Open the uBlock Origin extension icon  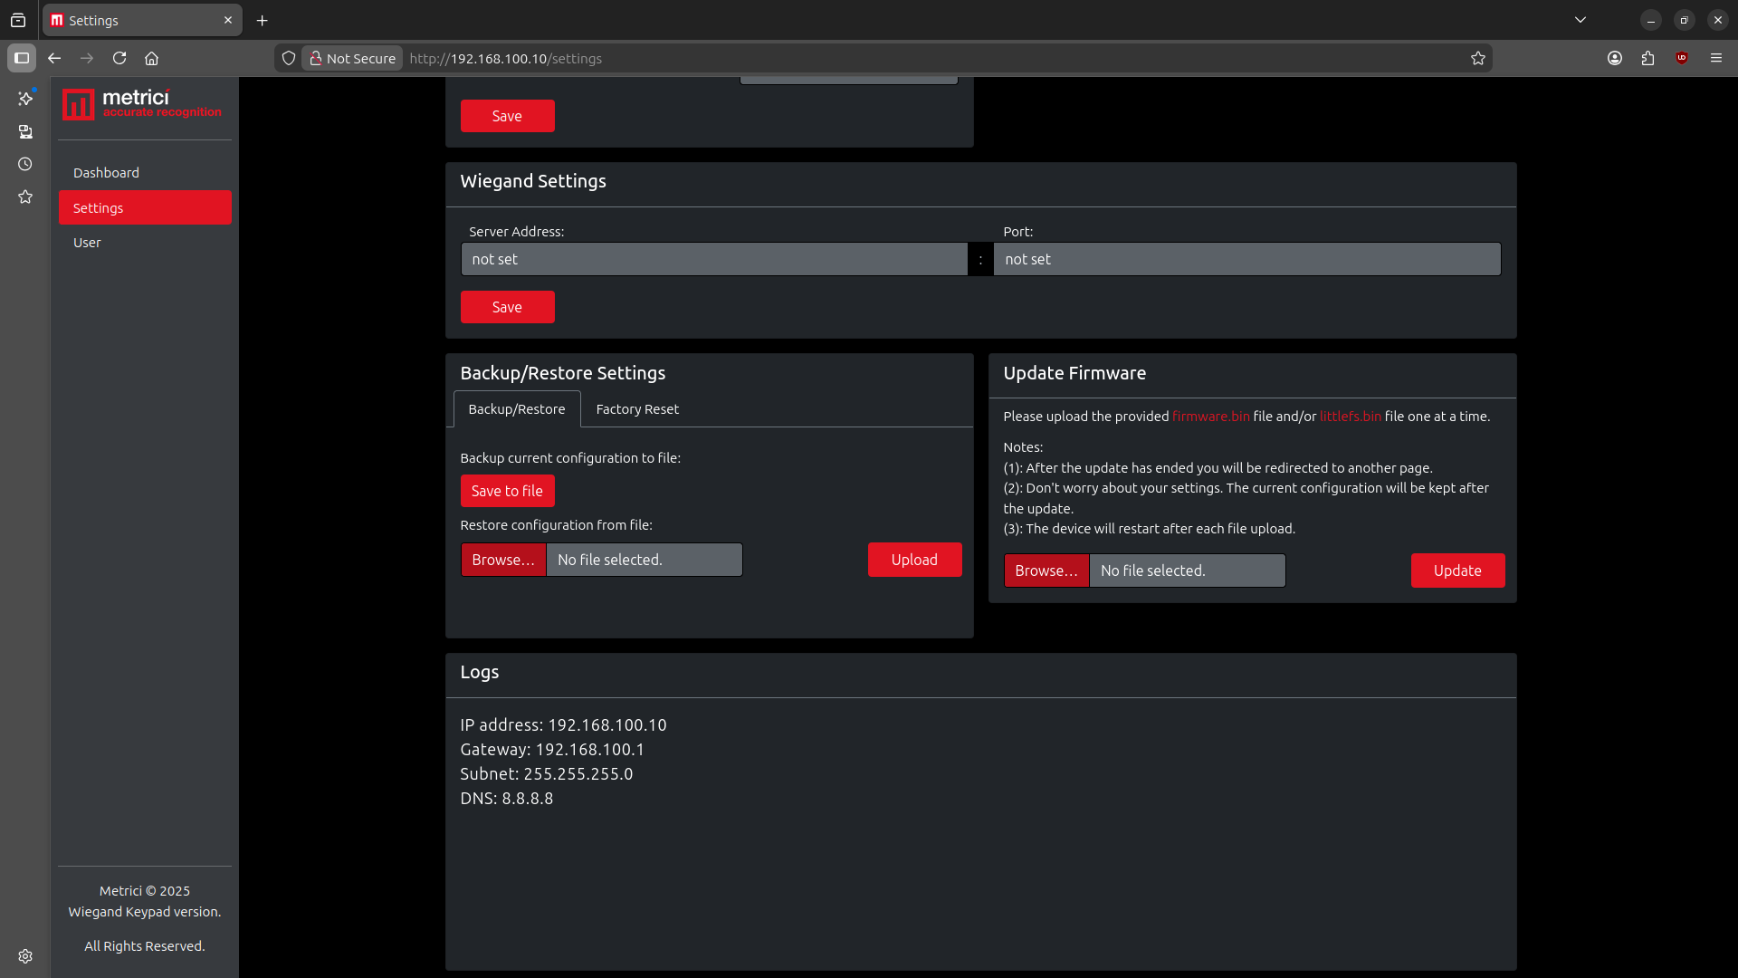pyautogui.click(x=1682, y=58)
